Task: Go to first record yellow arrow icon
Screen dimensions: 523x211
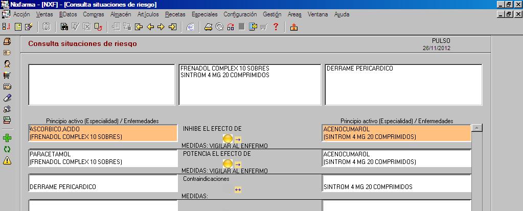Action: (139, 27)
